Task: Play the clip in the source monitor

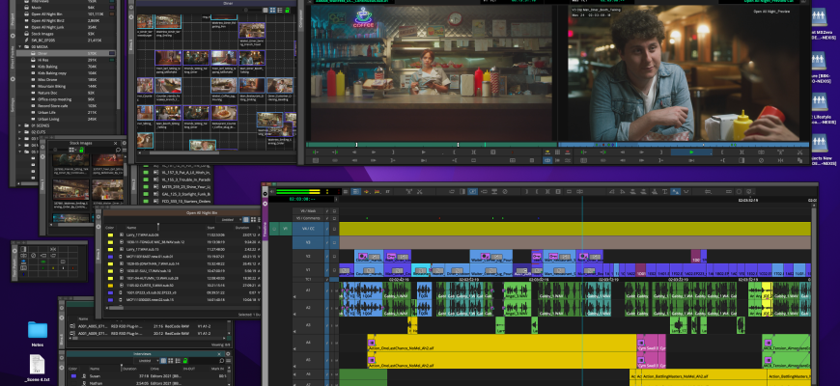Action: click(424, 152)
